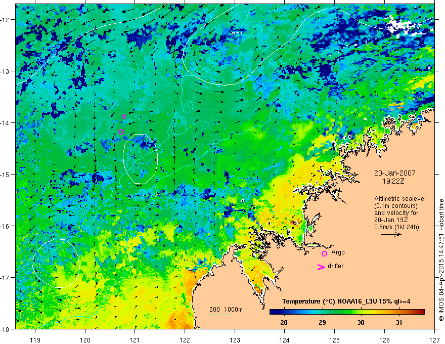Click latitude axis label -18
The height and width of the screenshot is (344, 445).
coord(5,329)
